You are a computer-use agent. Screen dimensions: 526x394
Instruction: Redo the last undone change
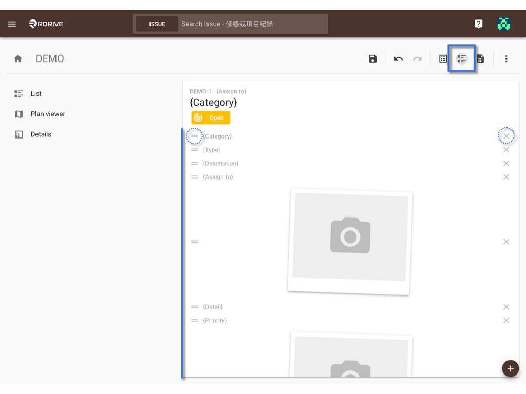pos(417,58)
